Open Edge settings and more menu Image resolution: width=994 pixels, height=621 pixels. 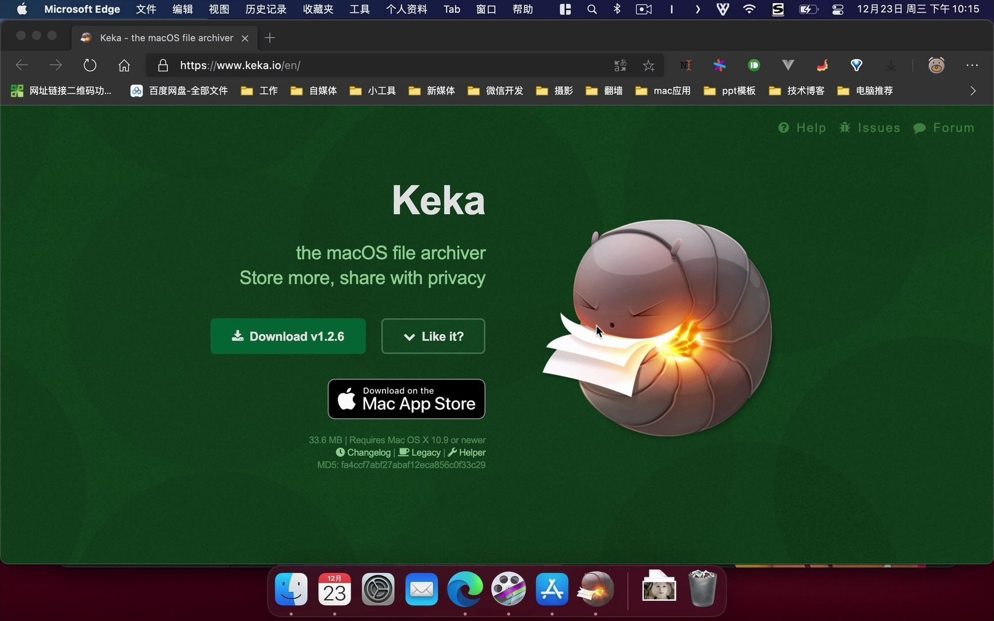click(972, 66)
